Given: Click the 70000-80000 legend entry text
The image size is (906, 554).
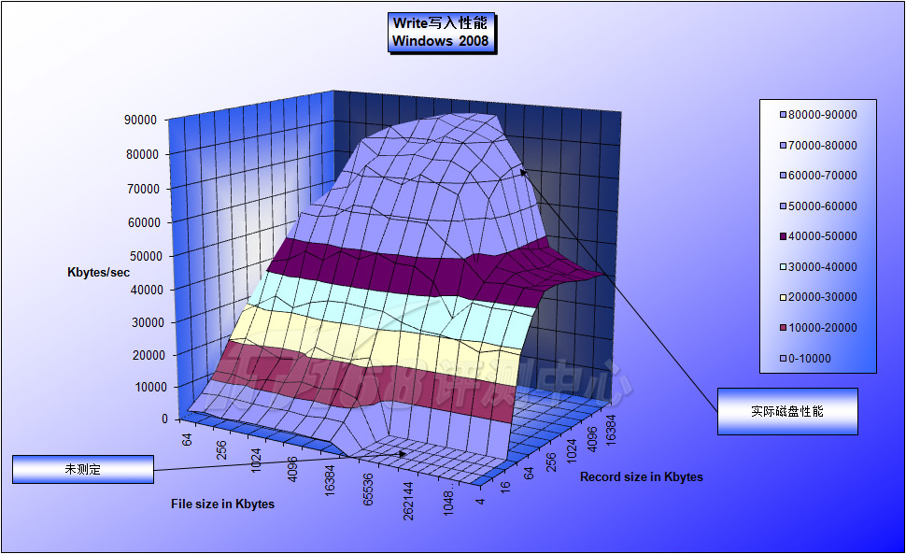Looking at the screenshot, I should (x=822, y=146).
